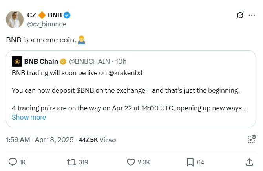Open the @BNBCHAIN handle
This screenshot has width=263, height=171.
(x=89, y=61)
